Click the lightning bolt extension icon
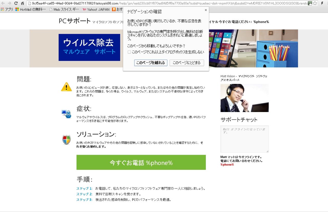Viewport: 328px width, 212px height. (322, 3)
